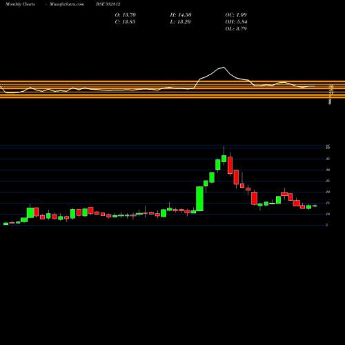Select the first candle on the far left
This screenshot has width=345, height=345.
pos(6,224)
